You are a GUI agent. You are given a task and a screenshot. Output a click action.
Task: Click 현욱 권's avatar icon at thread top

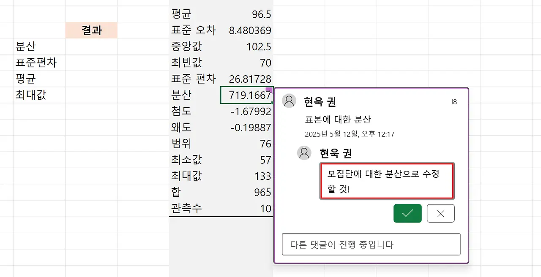tap(289, 101)
